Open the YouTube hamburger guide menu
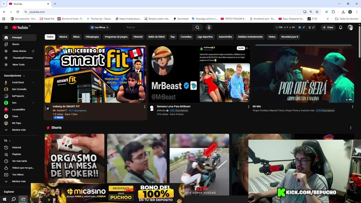The height and width of the screenshot is (203, 361). click(6, 27)
